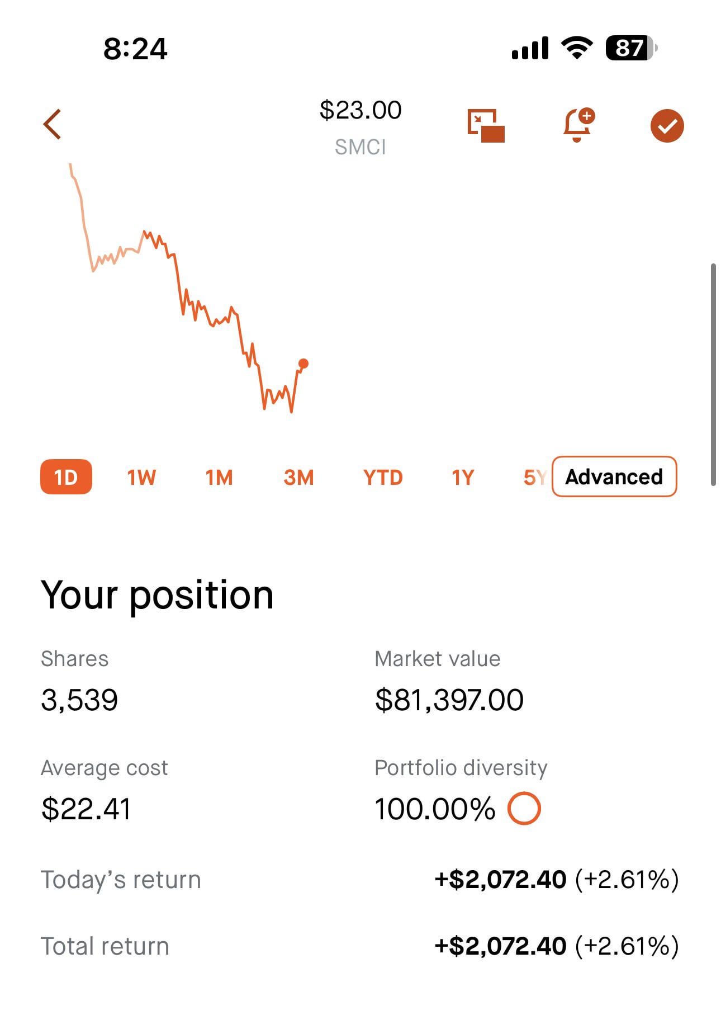The height and width of the screenshot is (1010, 721).
Task: Tap the cellular signal bars
Action: 530,49
